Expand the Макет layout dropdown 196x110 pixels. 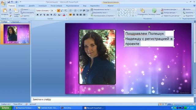coord(25,9)
